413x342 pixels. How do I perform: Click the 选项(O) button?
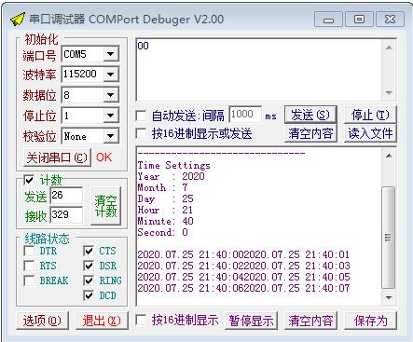click(x=42, y=321)
